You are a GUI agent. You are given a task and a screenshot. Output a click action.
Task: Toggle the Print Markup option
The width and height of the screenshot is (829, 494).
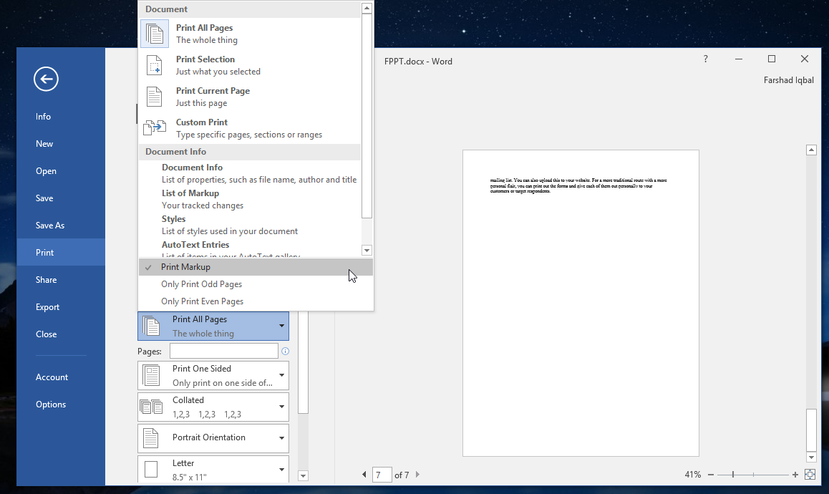click(185, 267)
